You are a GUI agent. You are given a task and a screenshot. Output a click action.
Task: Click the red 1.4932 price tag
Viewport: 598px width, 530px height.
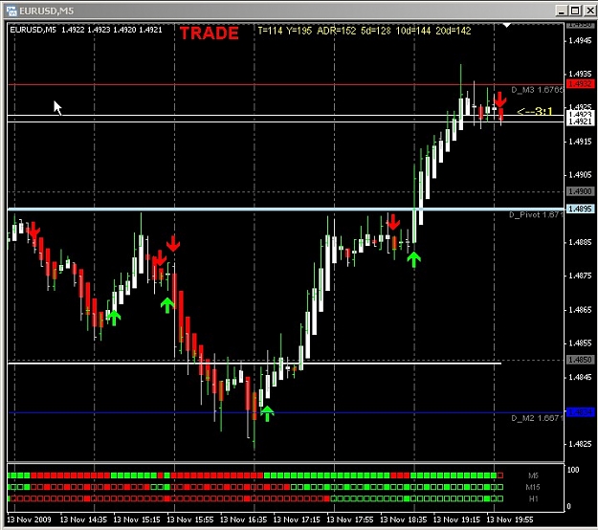coord(579,83)
